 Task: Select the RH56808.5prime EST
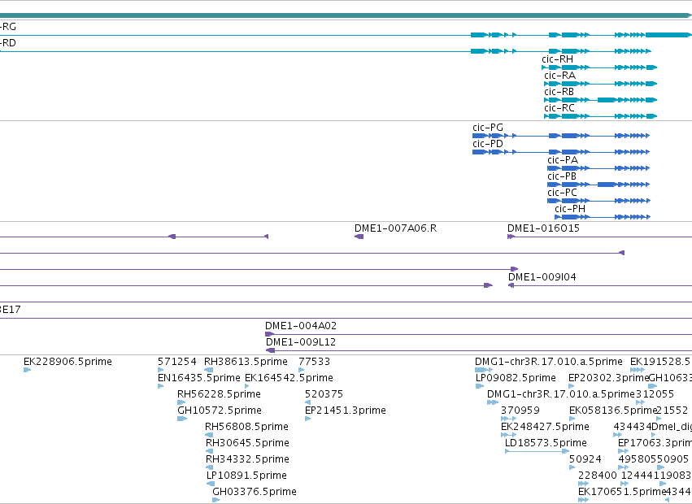click(x=209, y=435)
